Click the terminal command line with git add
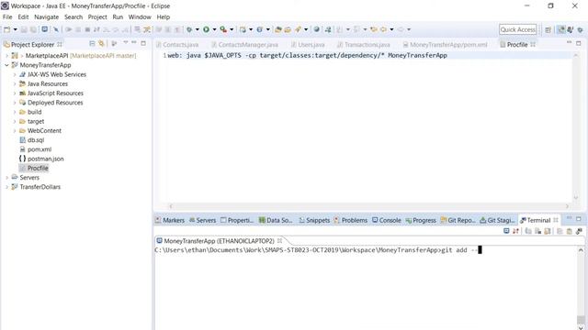The width and height of the screenshot is (588, 330). (318, 250)
